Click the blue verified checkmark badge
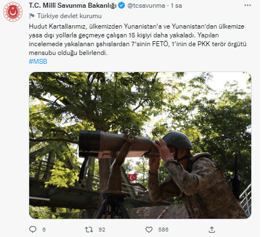 pos(121,5)
